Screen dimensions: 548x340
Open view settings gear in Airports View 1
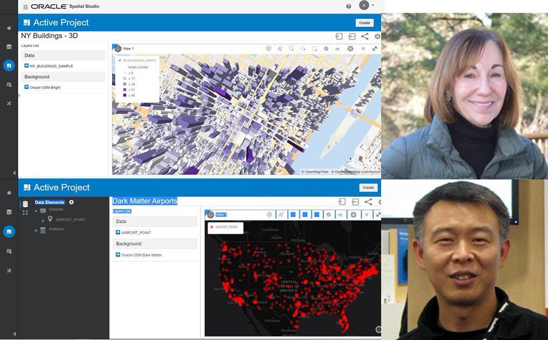353,214
